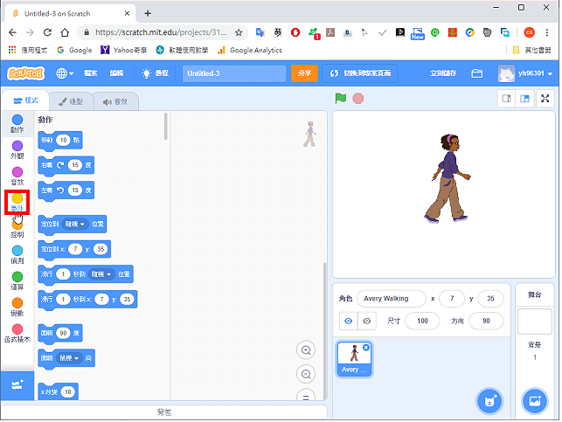Image resolution: width=562 pixels, height=422 pixels.
Task: Show sprite with the eye icon
Action: coord(348,321)
